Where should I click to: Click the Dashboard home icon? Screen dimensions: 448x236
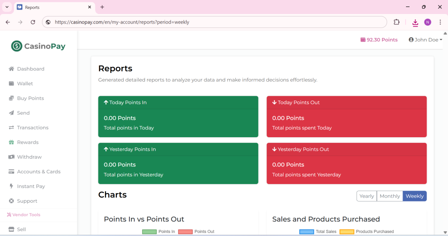coord(11,69)
